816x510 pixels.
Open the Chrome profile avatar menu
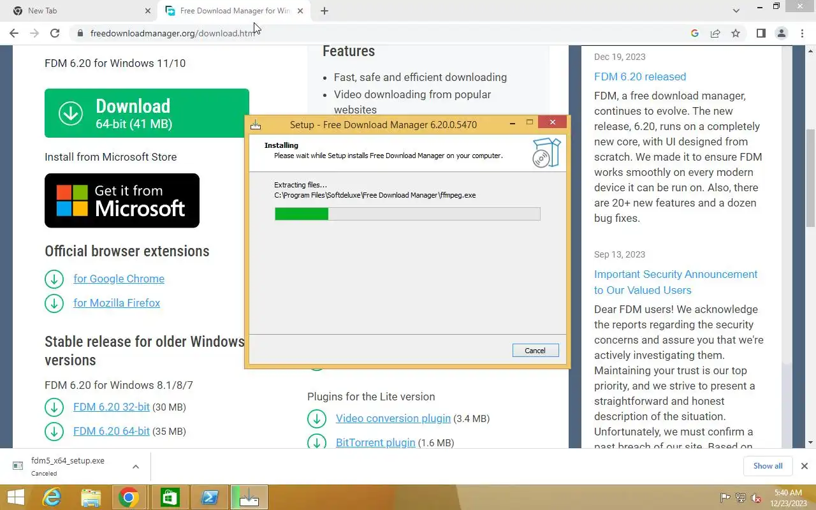coord(782,33)
